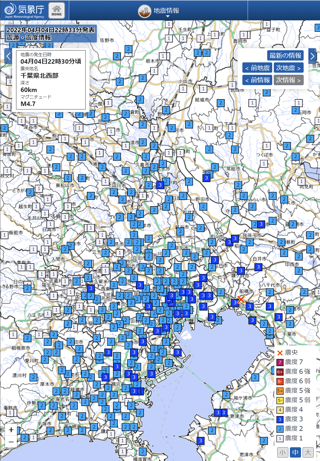Click intensity 1 marker near 益子町
Screen dimensions: 320x461
pyautogui.click(x=267, y=24)
